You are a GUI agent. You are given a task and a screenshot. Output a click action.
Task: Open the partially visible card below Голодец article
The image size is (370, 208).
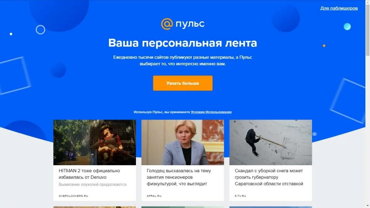click(x=183, y=207)
